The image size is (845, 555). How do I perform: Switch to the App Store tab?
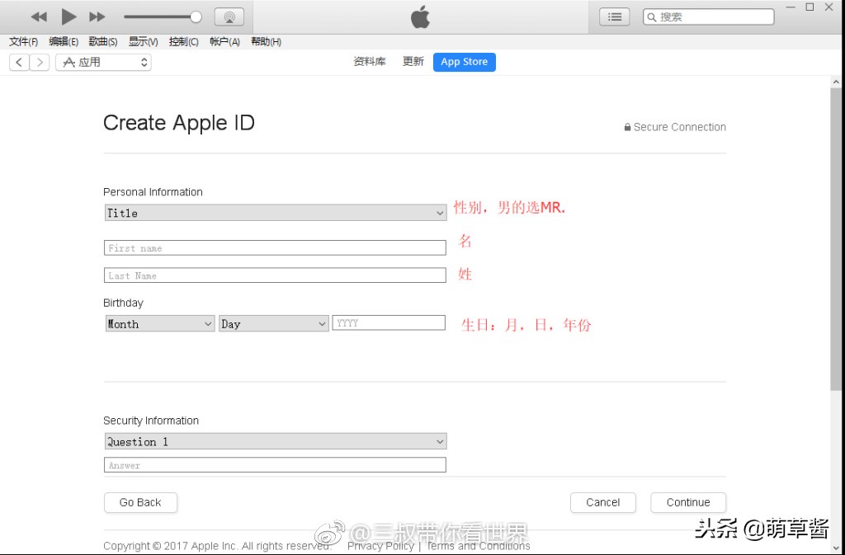click(464, 62)
